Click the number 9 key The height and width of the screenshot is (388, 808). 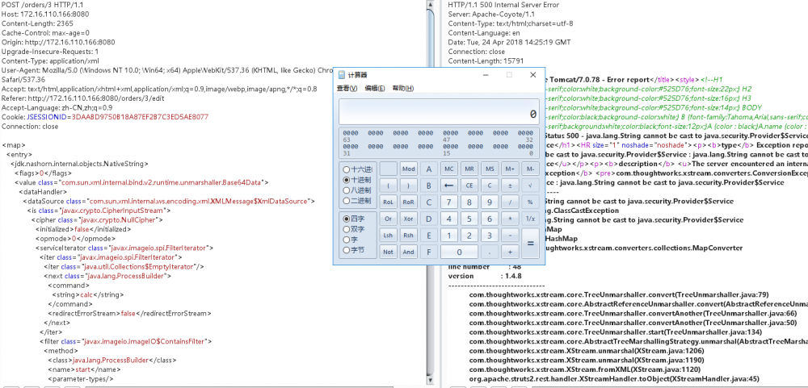[490, 202]
